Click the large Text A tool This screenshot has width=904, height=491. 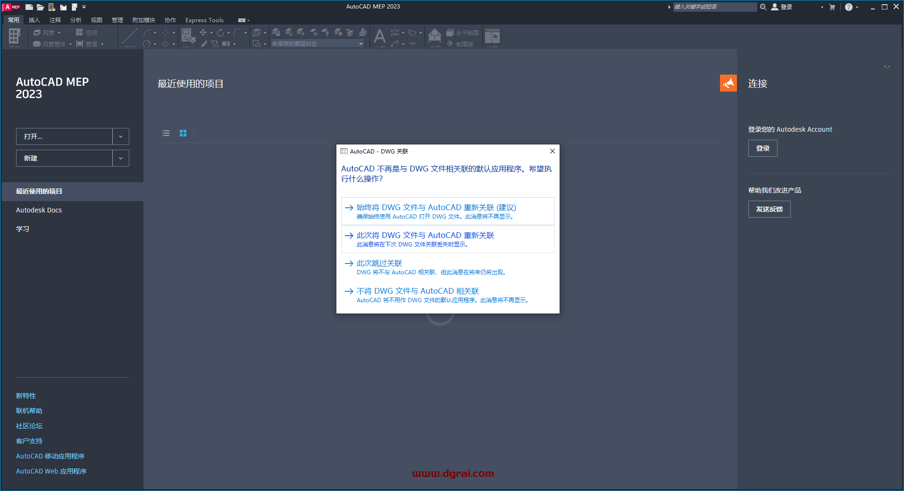tap(380, 36)
